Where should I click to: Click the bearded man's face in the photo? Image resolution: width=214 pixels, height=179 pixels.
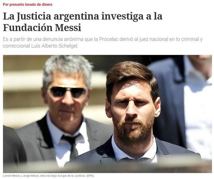point(133,108)
